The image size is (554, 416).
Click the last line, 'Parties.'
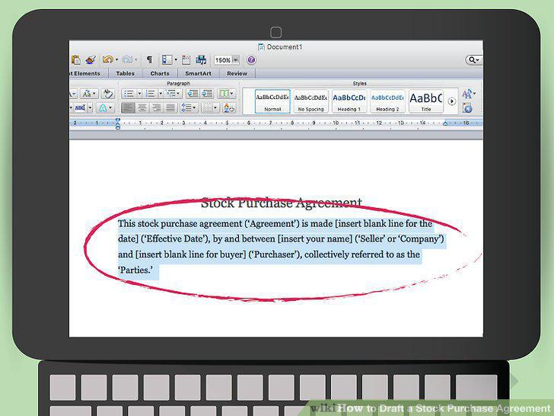135,270
